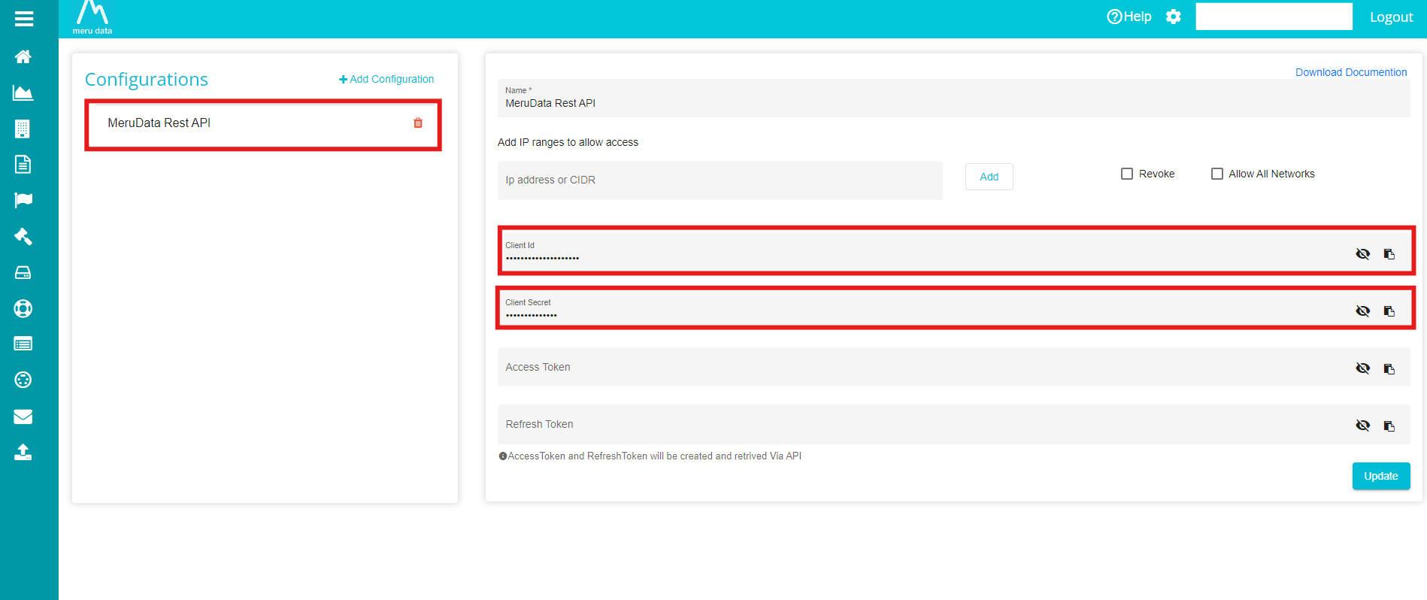Click the top bar search field
The width and height of the screenshot is (1427, 600).
pyautogui.click(x=1274, y=17)
